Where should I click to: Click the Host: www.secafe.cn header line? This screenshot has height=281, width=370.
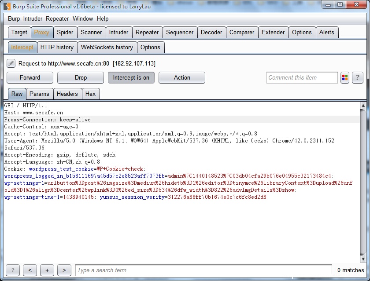tap(34, 112)
